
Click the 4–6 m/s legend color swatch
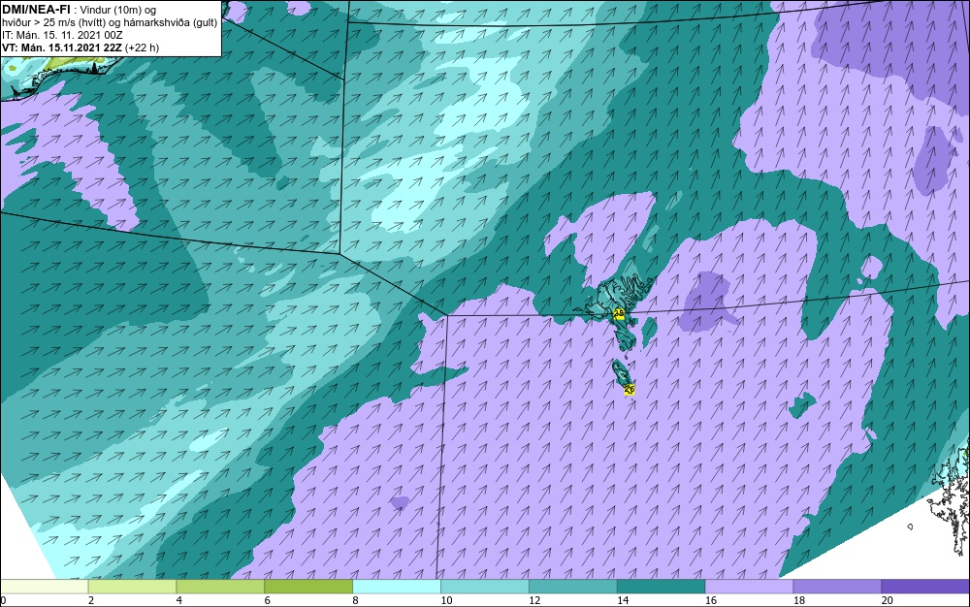point(220,587)
